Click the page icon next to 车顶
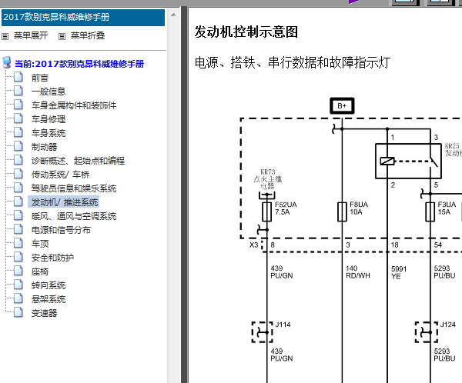 pos(18,243)
